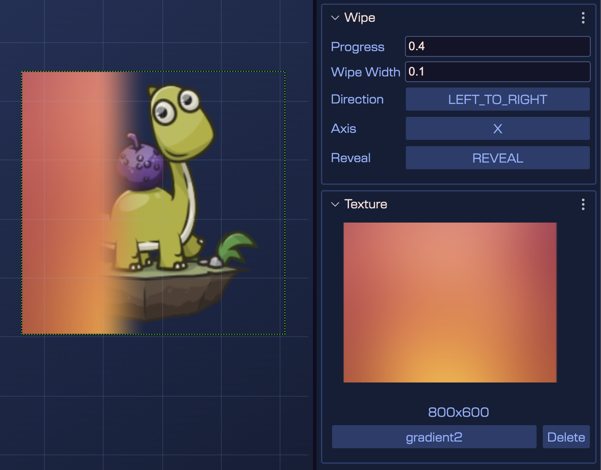Click the kebab icon on the Texture panel
This screenshot has height=470, width=601.
tap(583, 204)
